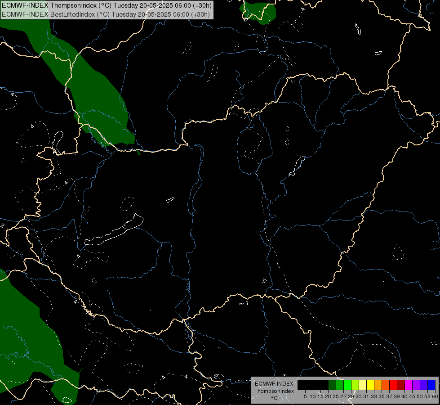Click the legend scale value 29
This screenshot has width=440, height=405.
351,396
